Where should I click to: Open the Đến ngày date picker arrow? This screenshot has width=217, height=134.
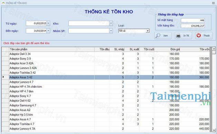coord(48,31)
